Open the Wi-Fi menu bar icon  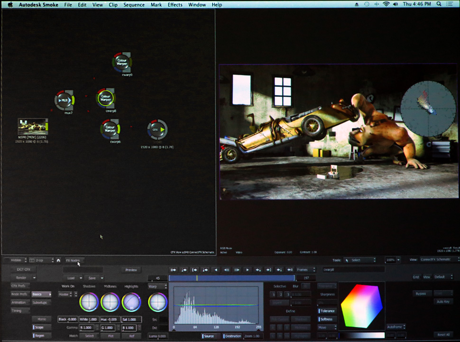coord(386,5)
